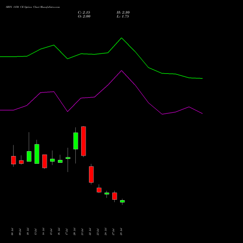Click the first red candlestick on the left
Viewport: 243px width, 243px height.
pyautogui.click(x=14, y=160)
